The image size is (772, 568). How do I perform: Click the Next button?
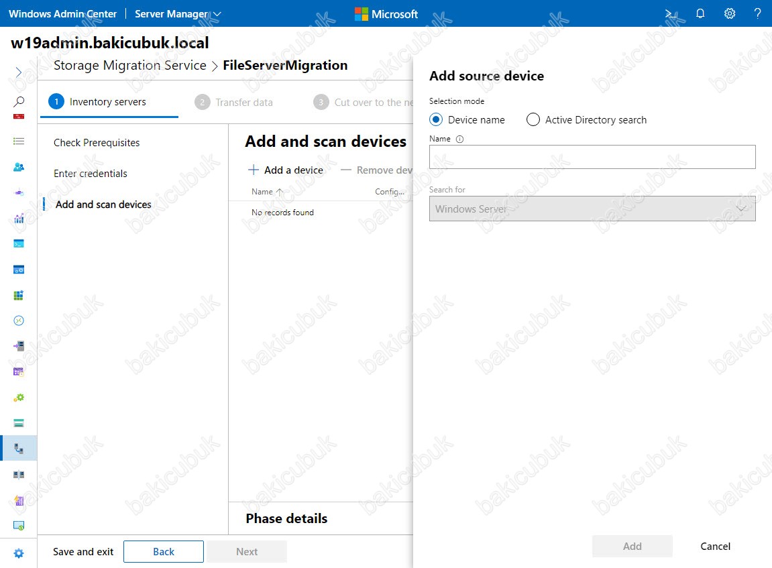click(247, 552)
